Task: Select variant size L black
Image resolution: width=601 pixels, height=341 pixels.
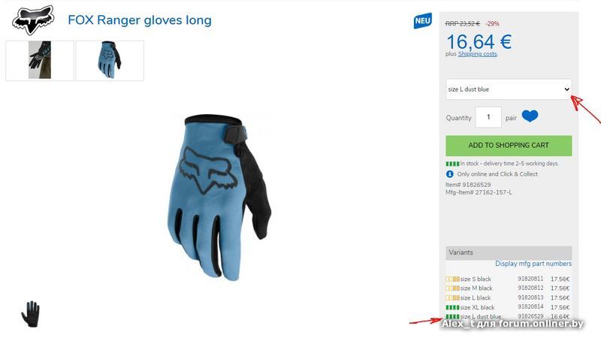Action: [x=508, y=297]
